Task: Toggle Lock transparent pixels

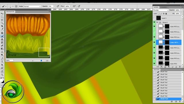Action: click(159, 14)
